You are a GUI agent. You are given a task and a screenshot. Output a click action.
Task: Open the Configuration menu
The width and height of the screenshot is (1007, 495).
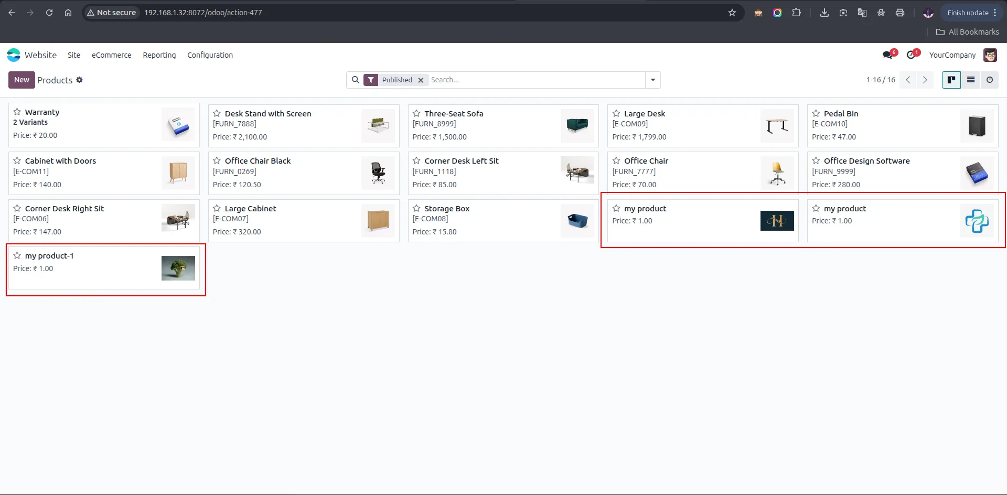[x=210, y=55]
